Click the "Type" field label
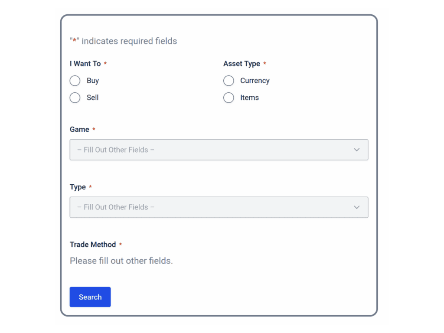The height and width of the screenshot is (333, 444). pyautogui.click(x=78, y=187)
